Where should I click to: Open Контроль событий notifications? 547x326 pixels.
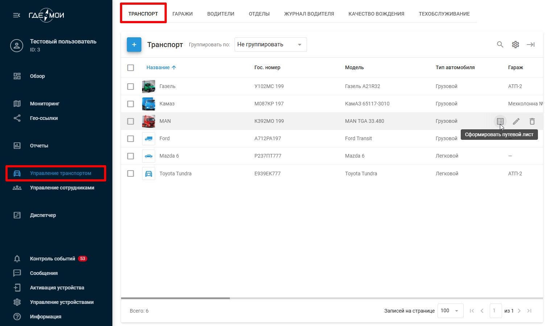click(53, 259)
